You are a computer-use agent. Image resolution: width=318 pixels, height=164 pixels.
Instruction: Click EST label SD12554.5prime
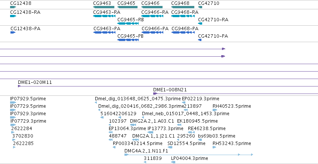pyautogui.click(x=186, y=143)
